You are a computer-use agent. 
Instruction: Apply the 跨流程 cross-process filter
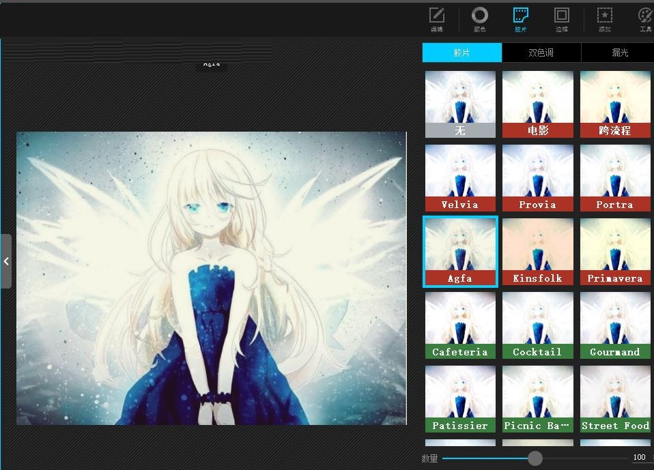pos(615,104)
